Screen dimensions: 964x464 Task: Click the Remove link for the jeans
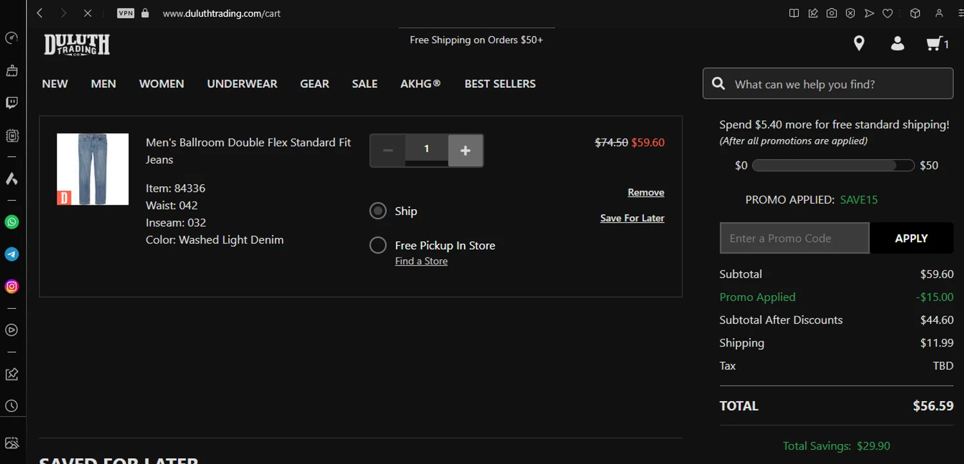click(x=646, y=193)
